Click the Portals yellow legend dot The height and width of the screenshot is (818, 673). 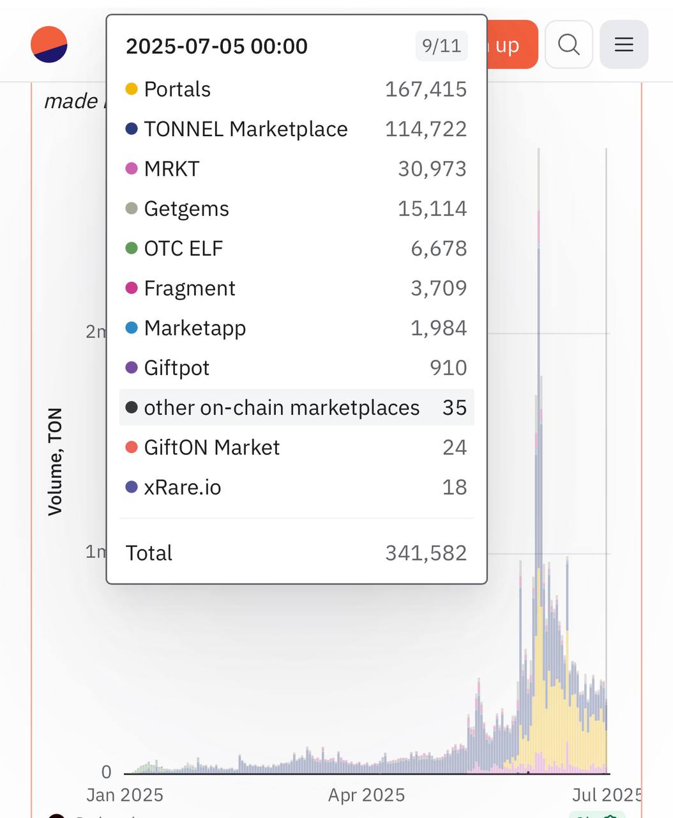click(132, 89)
